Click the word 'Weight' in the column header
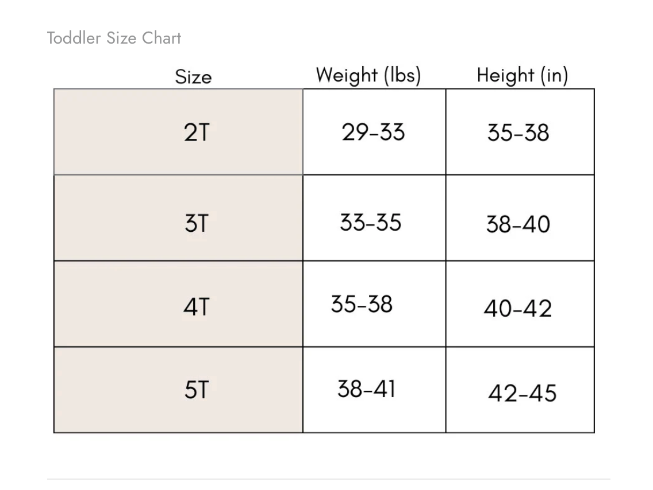 [x=347, y=75]
